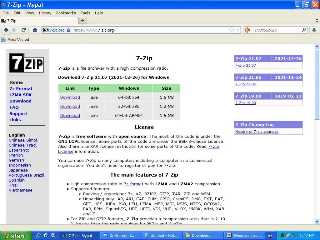Go to the browser Home page
Screen dimensions: 320x240
(35, 30)
